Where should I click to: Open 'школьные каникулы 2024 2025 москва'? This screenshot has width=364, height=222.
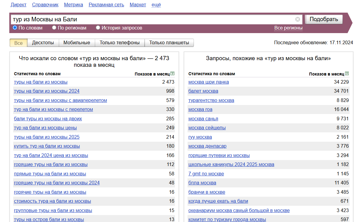231,165
